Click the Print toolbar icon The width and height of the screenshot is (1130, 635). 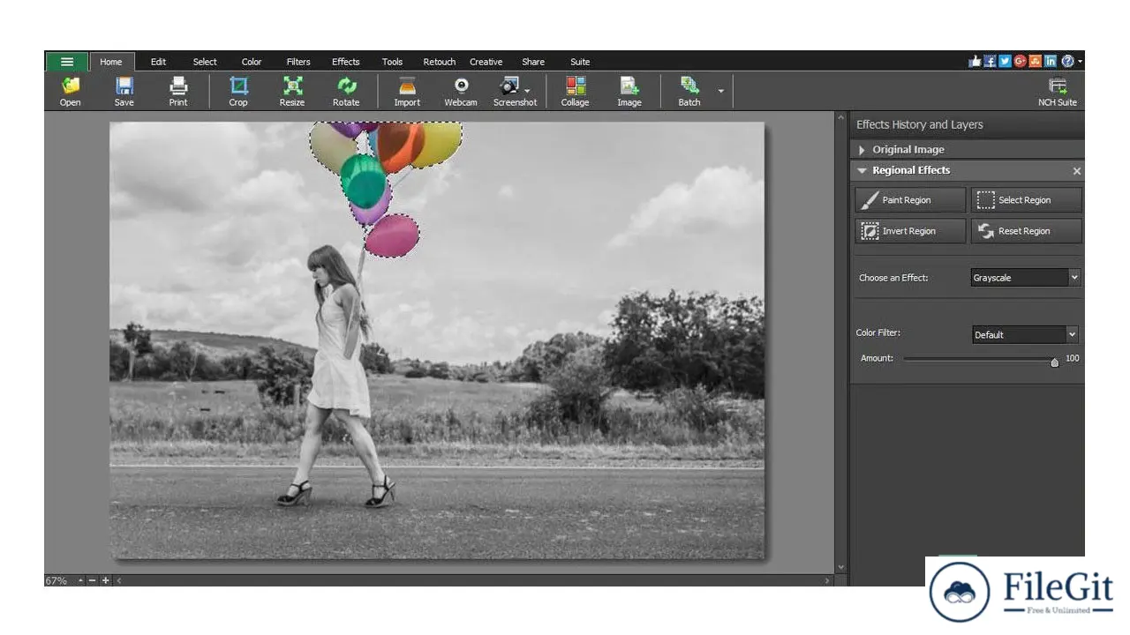coord(178,91)
